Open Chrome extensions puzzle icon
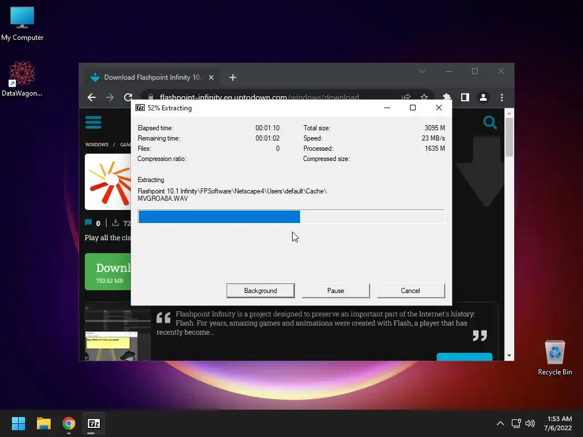The image size is (583, 437). (446, 97)
